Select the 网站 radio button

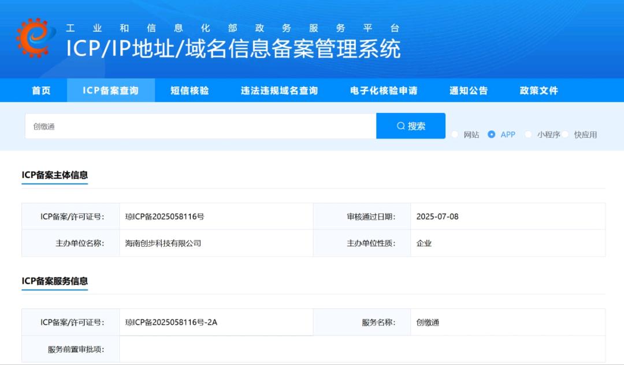455,134
